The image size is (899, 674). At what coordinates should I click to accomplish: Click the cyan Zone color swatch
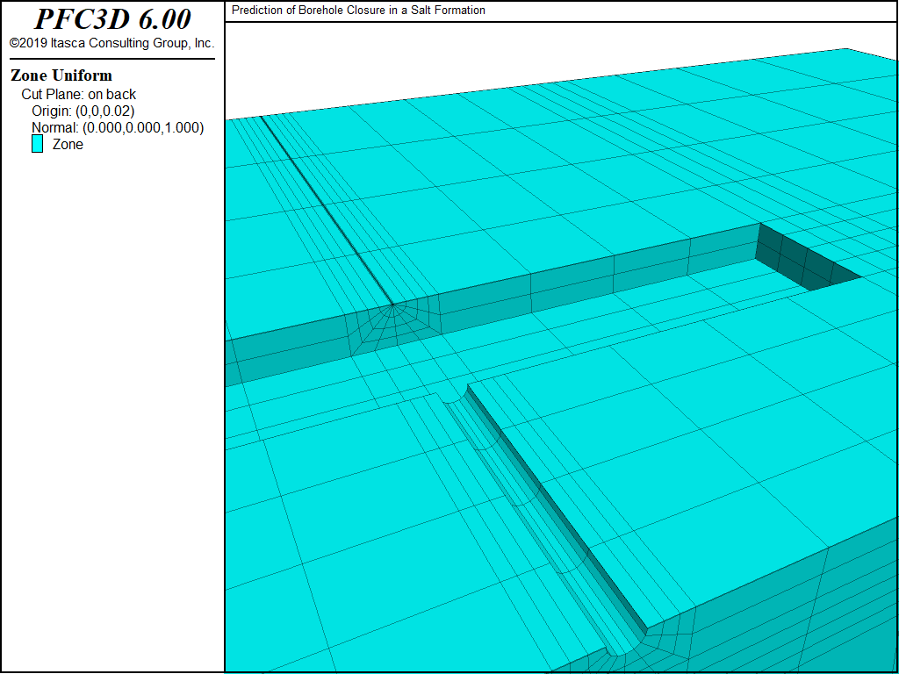[x=37, y=144]
